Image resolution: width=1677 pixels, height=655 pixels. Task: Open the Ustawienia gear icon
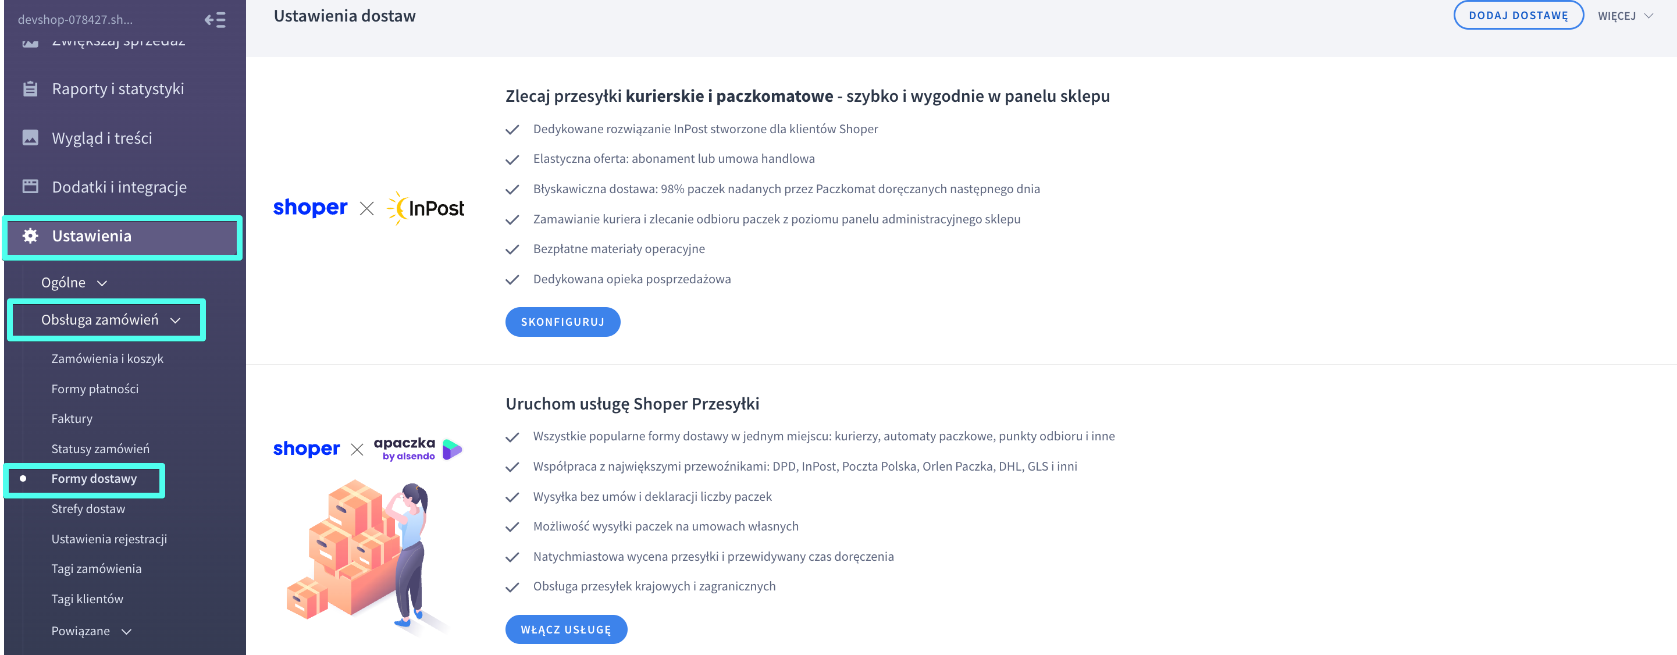click(30, 236)
